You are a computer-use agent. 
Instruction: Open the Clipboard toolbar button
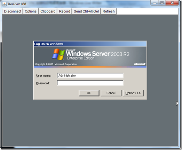pyautogui.click(x=48, y=11)
